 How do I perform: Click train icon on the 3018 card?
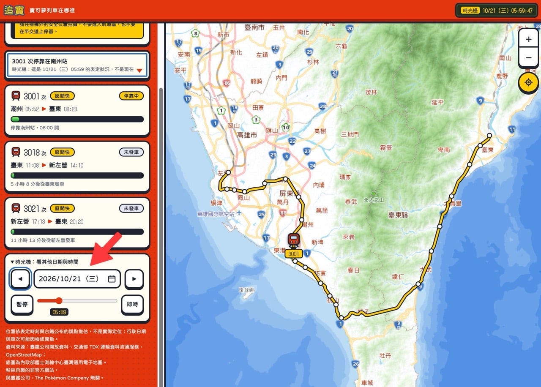point(16,152)
